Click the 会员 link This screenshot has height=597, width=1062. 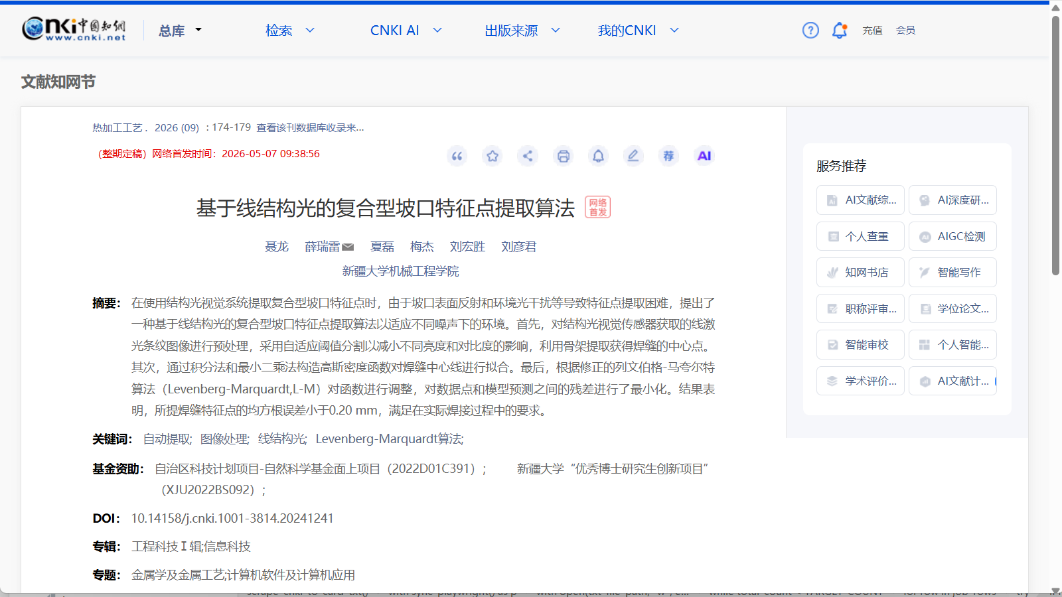click(x=905, y=30)
